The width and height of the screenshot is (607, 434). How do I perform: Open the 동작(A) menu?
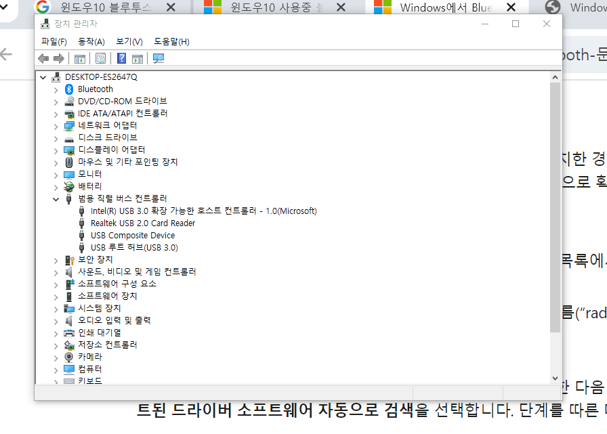91,41
